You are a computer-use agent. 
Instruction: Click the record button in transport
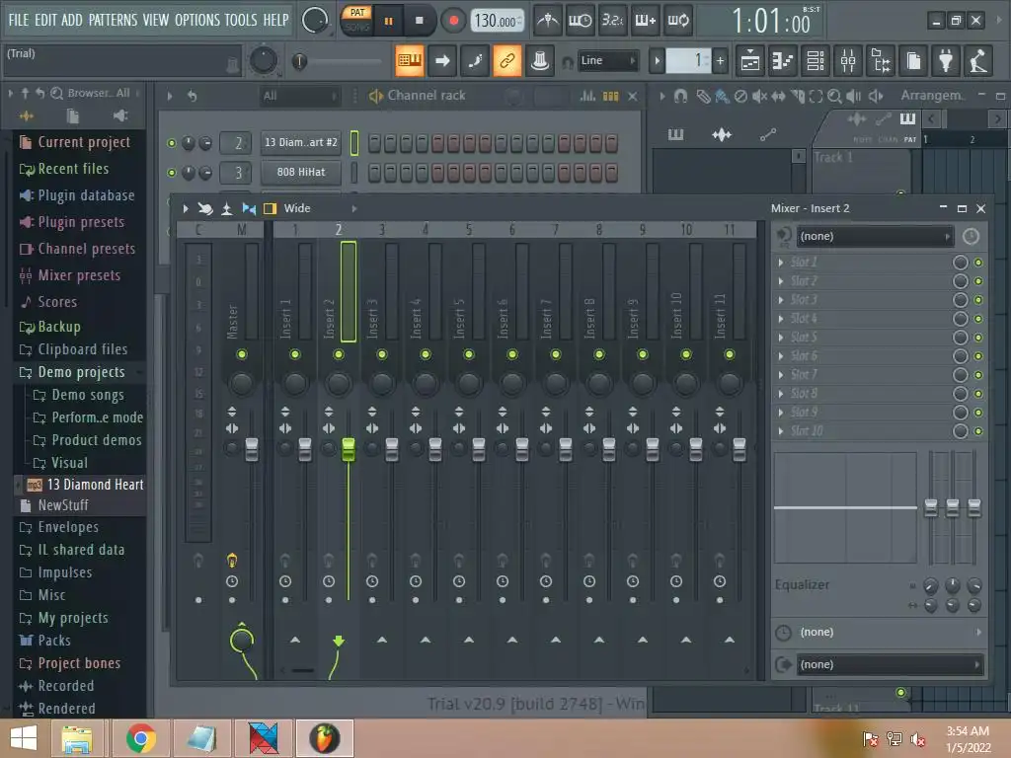click(453, 21)
